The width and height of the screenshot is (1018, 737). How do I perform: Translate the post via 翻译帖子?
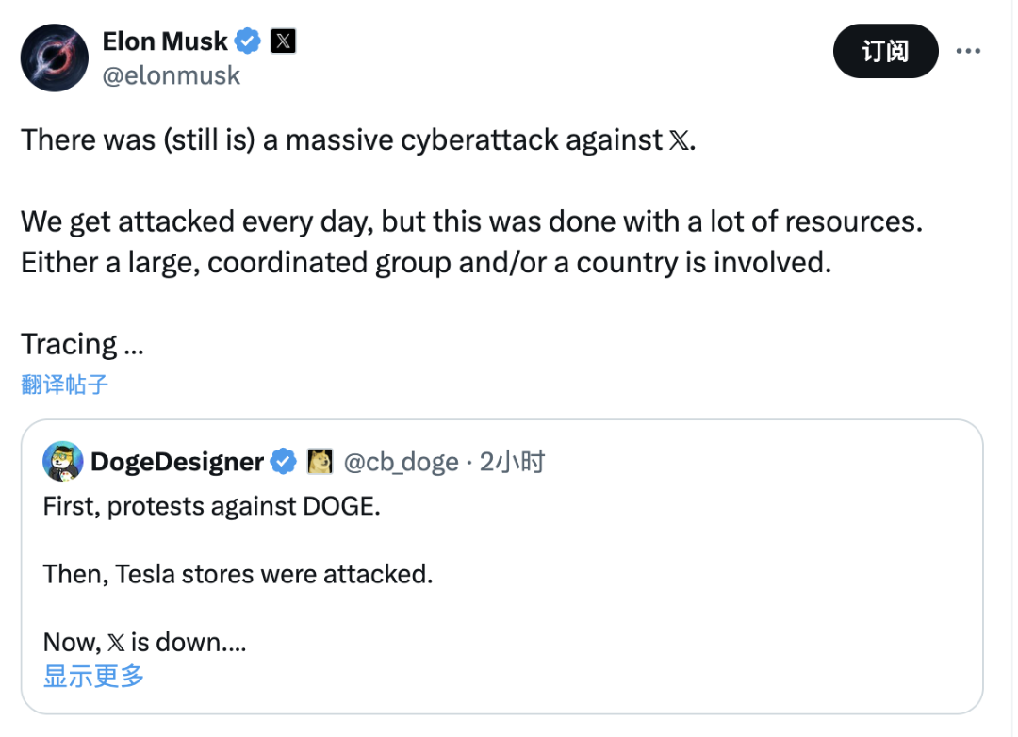click(65, 384)
